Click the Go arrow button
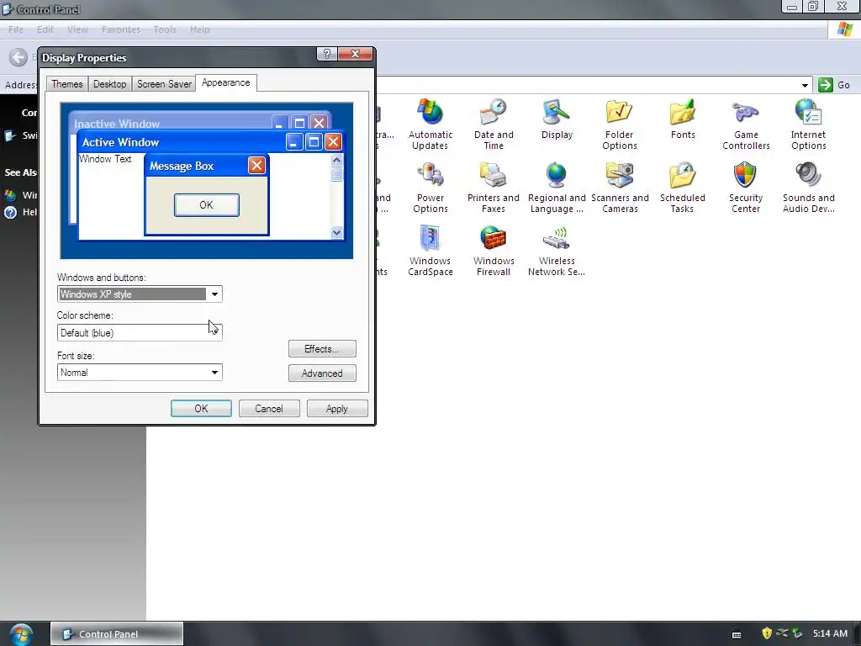 click(x=826, y=85)
